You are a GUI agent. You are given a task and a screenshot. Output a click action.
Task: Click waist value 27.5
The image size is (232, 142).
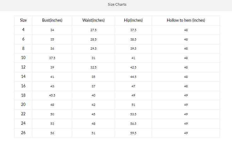point(93,30)
